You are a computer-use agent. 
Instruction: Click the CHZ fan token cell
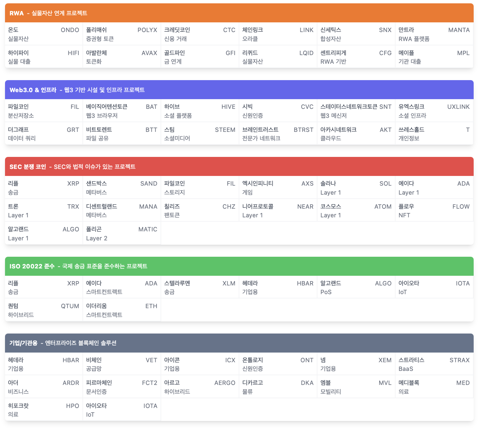(x=200, y=211)
